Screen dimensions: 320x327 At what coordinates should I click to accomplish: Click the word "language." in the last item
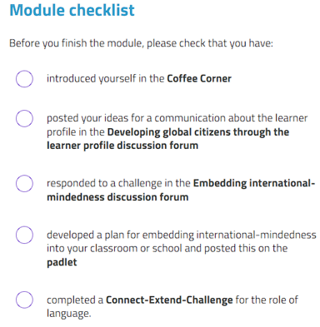coord(68,314)
